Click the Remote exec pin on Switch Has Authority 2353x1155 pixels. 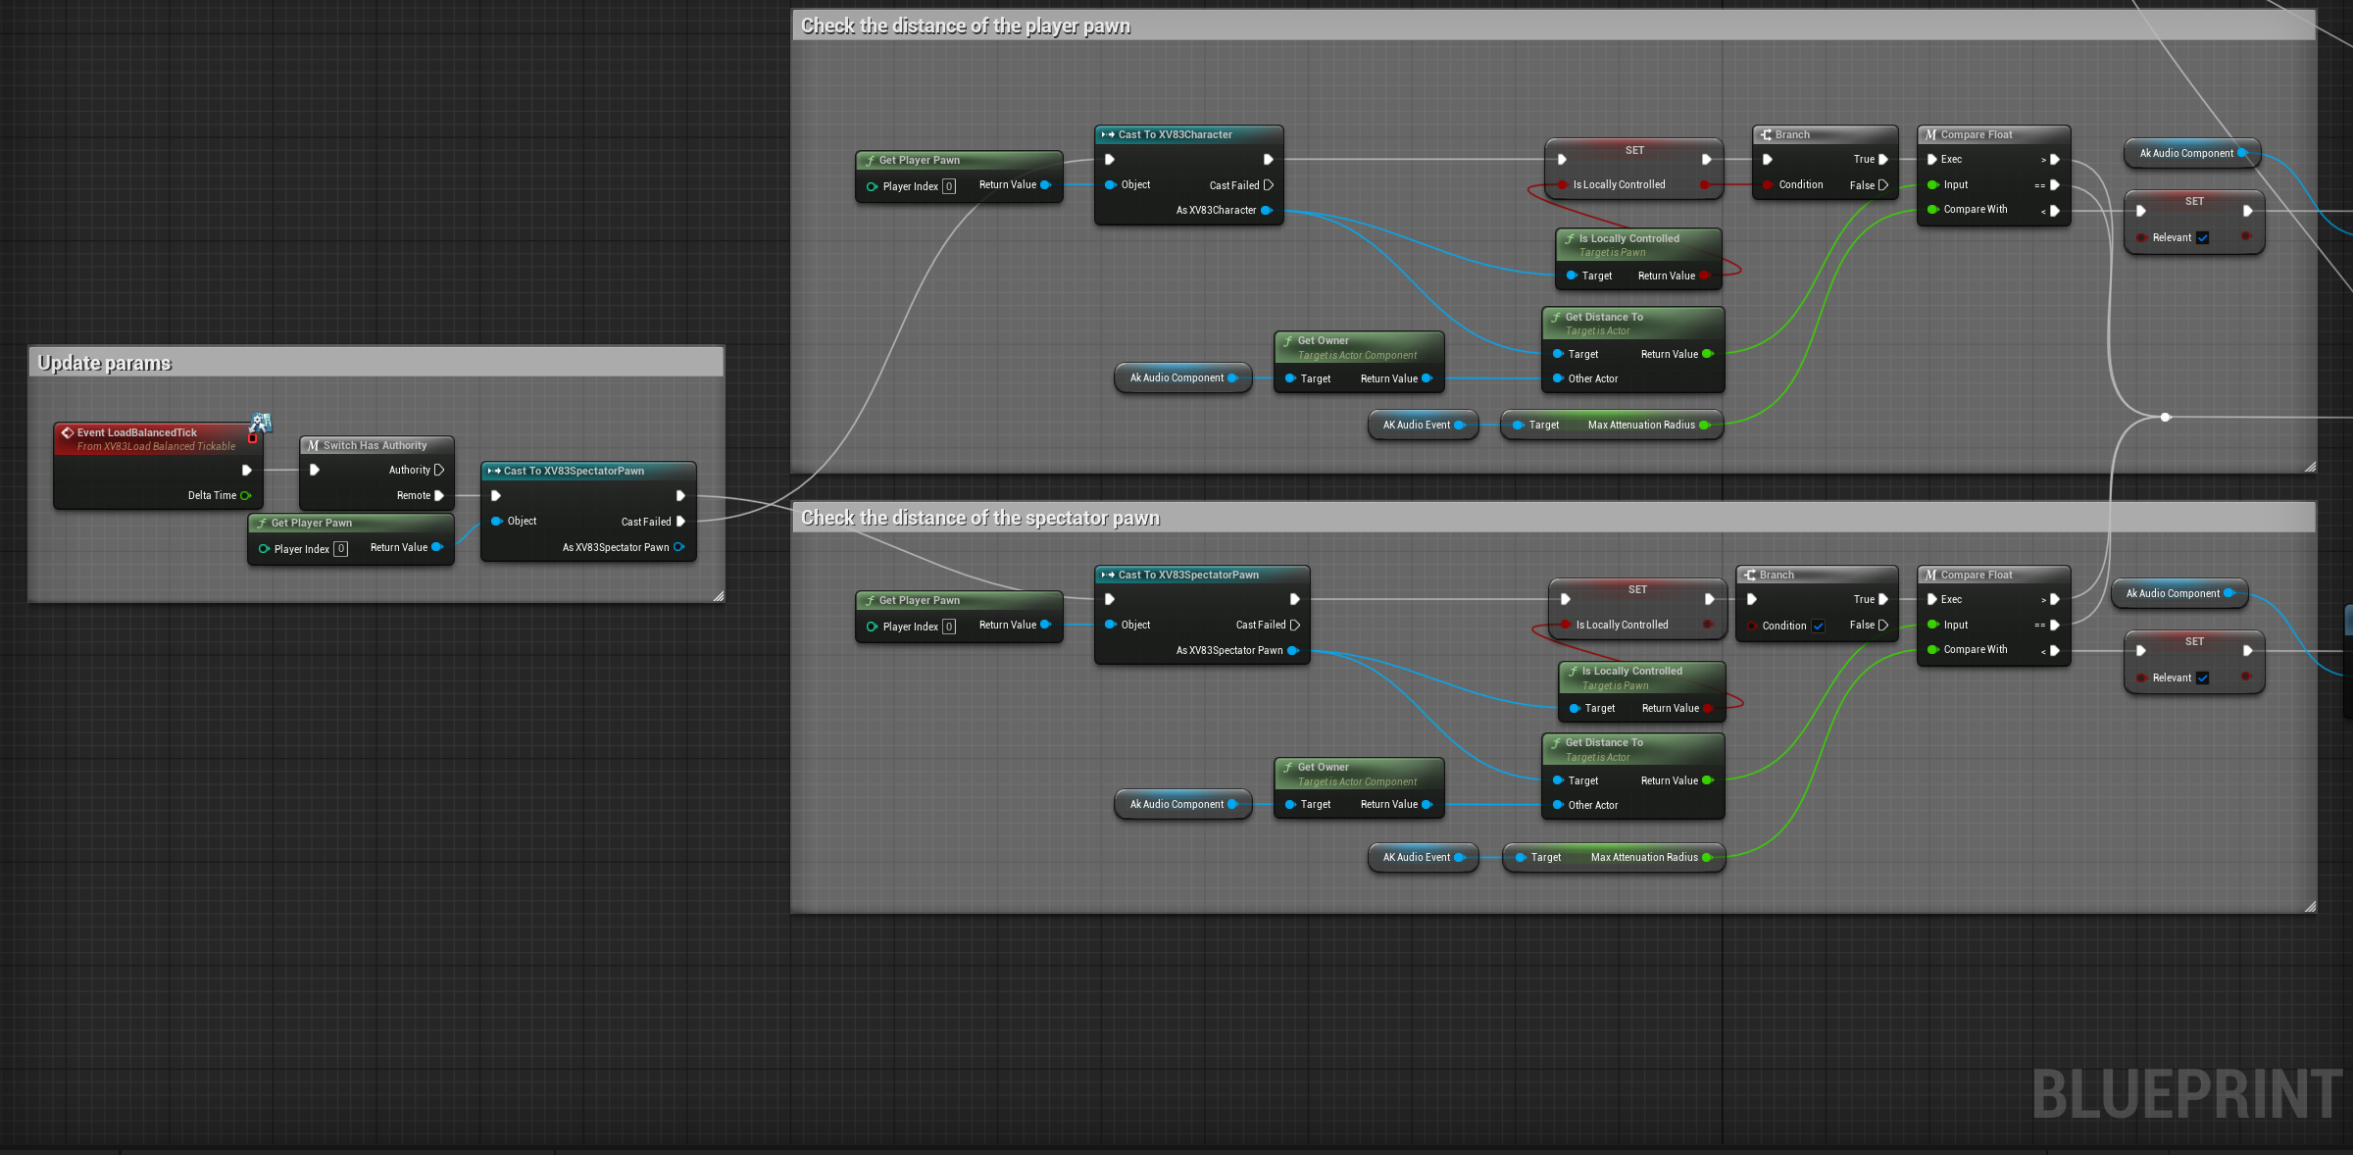(x=438, y=495)
